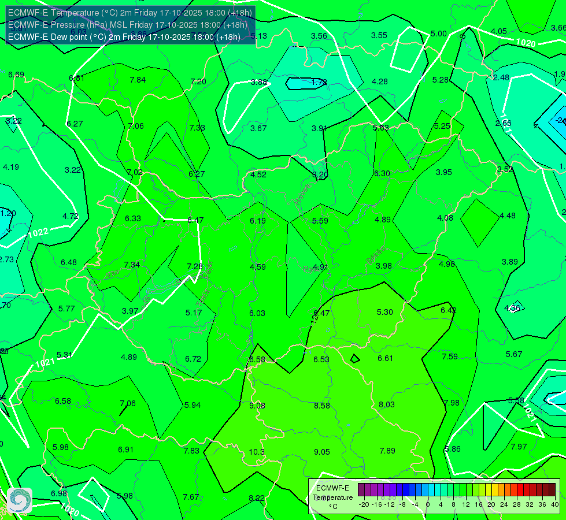Click the 9.08 temperature value
The height and width of the screenshot is (520, 566).
point(257,406)
